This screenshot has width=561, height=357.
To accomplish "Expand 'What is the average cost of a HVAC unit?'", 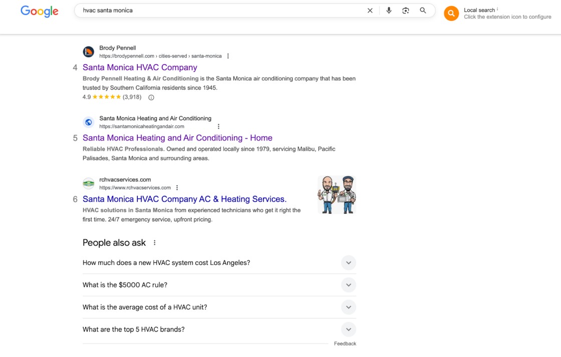I will 219,307.
